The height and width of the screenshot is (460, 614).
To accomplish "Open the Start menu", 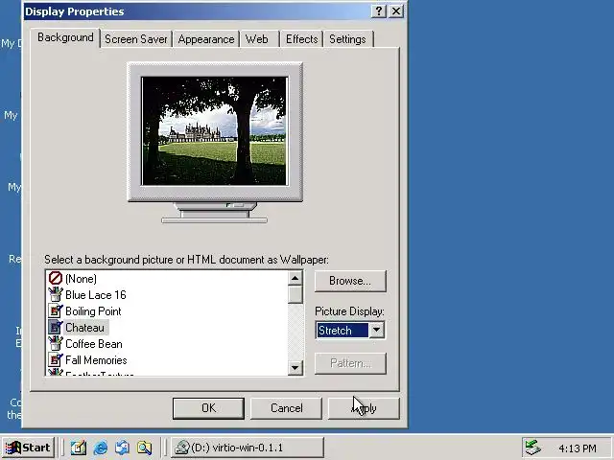I will tap(28, 448).
